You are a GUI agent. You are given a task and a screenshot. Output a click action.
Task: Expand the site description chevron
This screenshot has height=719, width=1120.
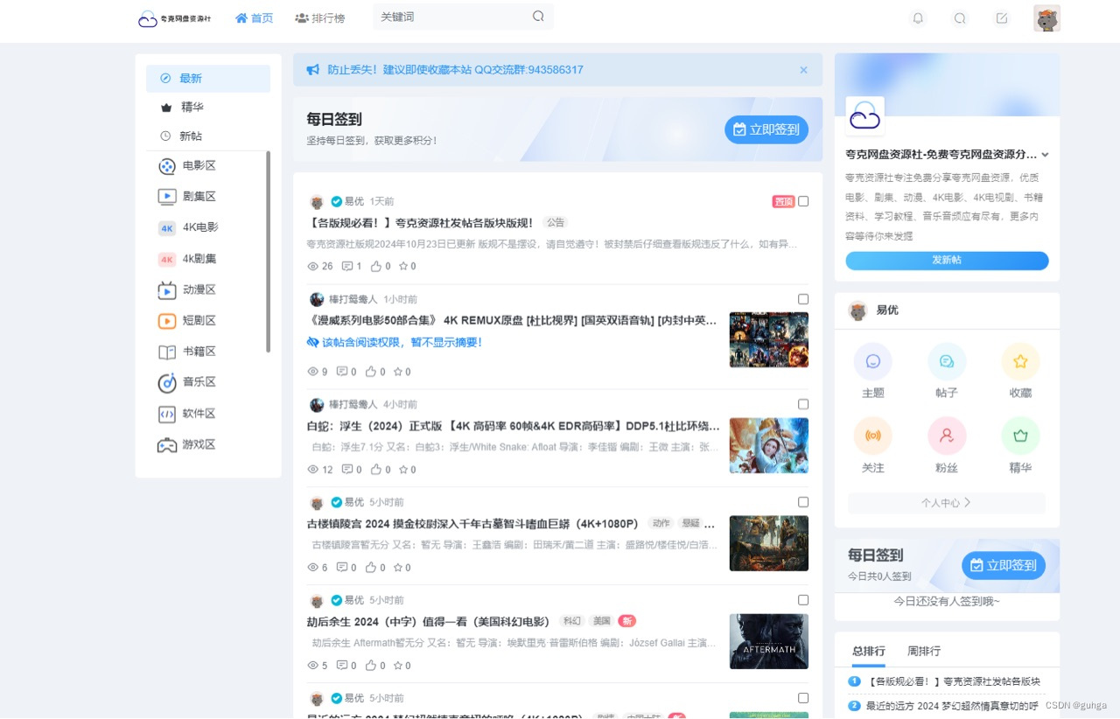[x=1045, y=155]
